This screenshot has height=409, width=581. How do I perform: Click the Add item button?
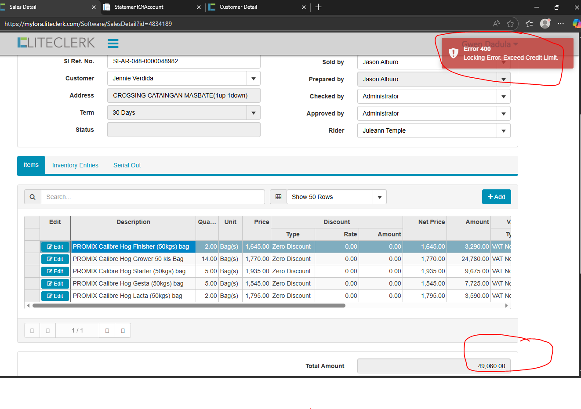496,197
